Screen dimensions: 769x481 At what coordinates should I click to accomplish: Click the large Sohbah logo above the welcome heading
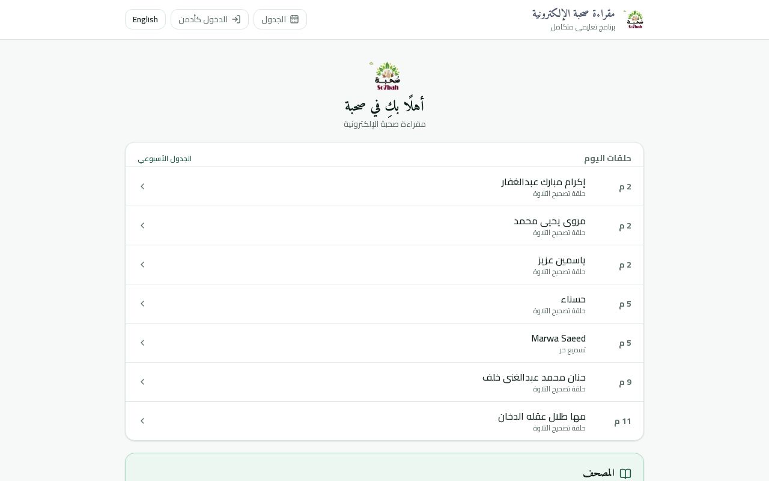(x=385, y=76)
